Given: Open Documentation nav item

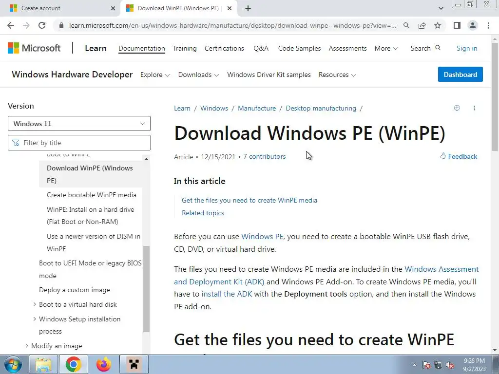Looking at the screenshot, I should click(142, 48).
